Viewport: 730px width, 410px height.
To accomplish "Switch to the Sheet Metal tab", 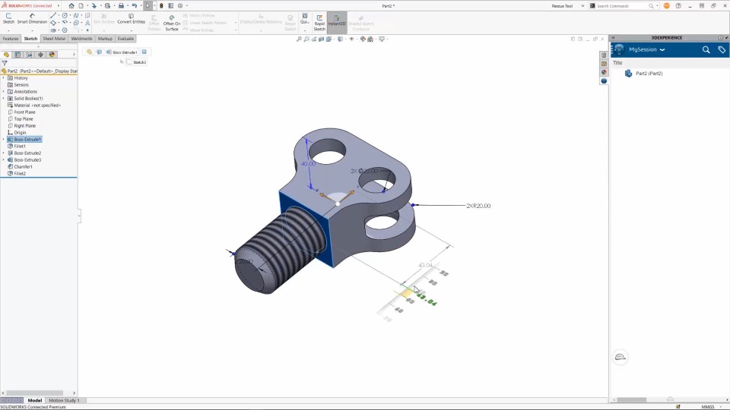I will coord(54,39).
